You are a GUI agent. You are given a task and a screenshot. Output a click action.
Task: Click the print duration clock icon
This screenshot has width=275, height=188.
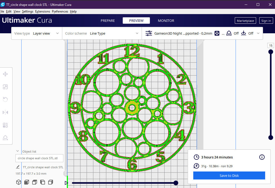point(196,157)
